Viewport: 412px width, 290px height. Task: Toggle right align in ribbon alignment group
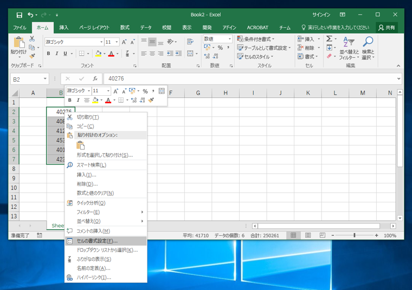point(160,54)
